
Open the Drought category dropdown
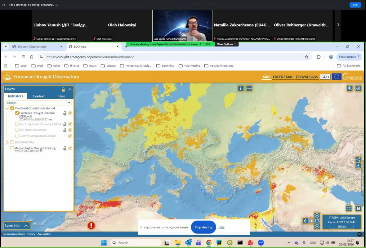click(39, 103)
